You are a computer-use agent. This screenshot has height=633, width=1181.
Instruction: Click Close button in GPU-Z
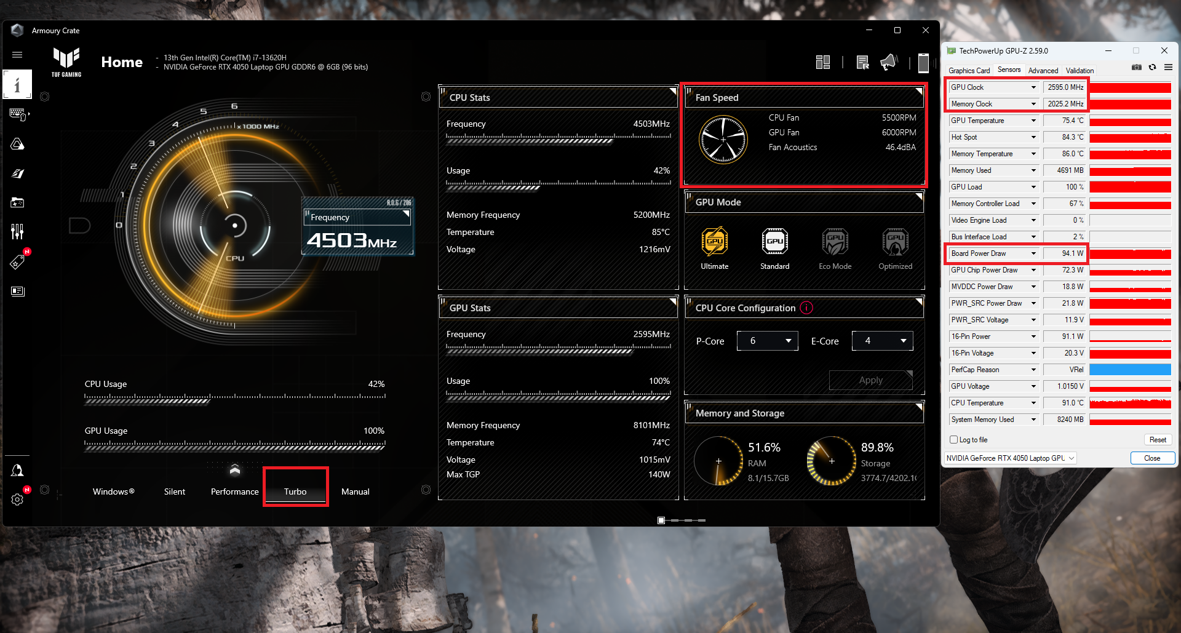[1153, 458]
